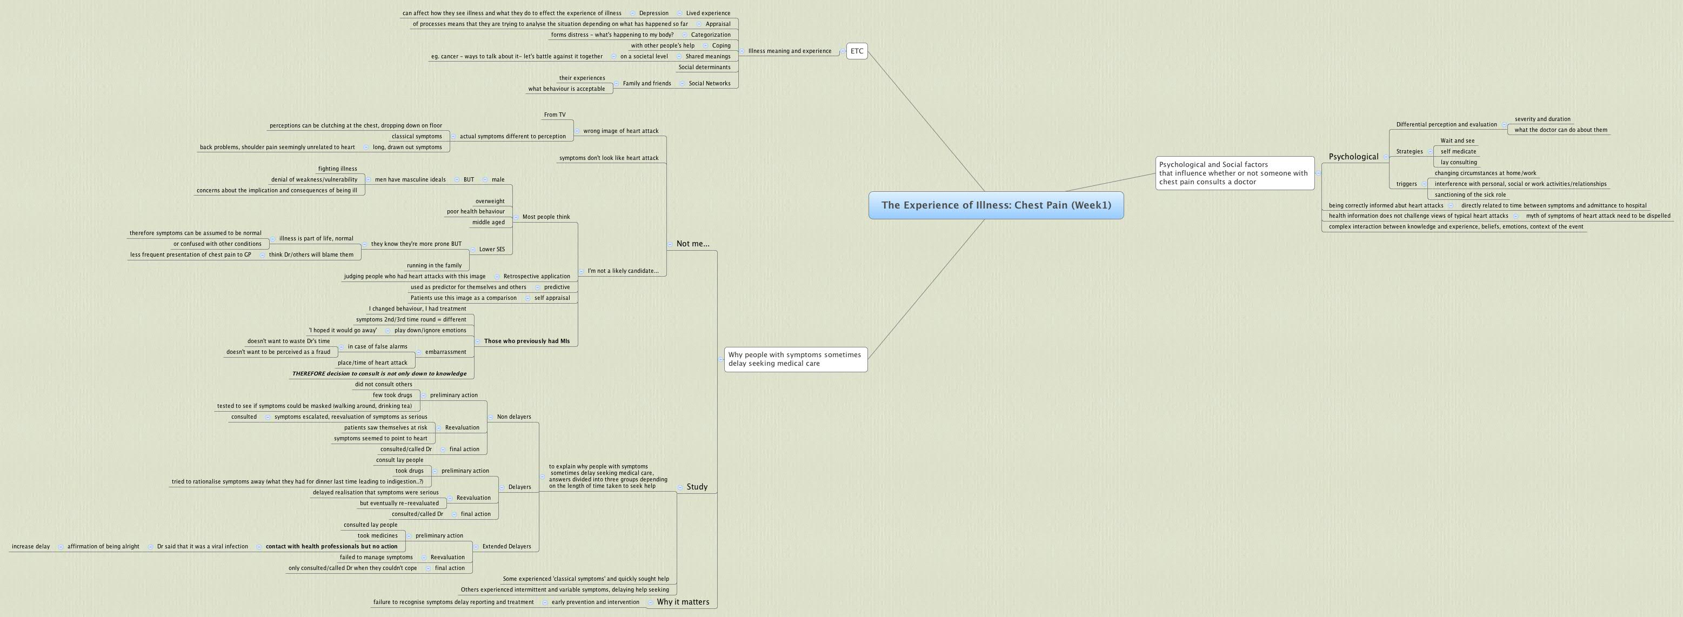Collapse 'Differential perception and evaluation' toggle
The width and height of the screenshot is (1683, 617).
(1504, 125)
